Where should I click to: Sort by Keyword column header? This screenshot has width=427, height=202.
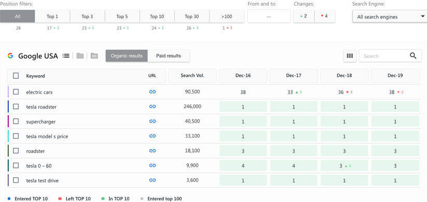coord(35,76)
